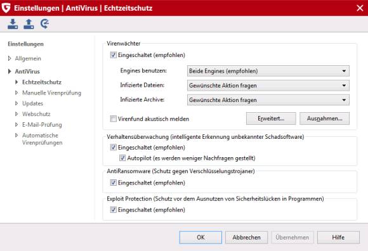Toggle the Autopilot checkbox

122,158
